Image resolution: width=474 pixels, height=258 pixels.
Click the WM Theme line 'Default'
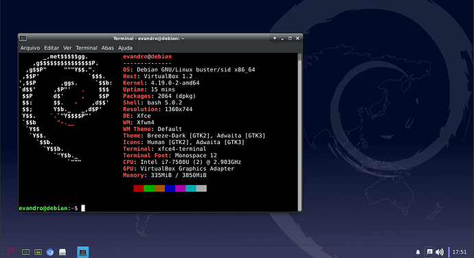(x=153, y=129)
